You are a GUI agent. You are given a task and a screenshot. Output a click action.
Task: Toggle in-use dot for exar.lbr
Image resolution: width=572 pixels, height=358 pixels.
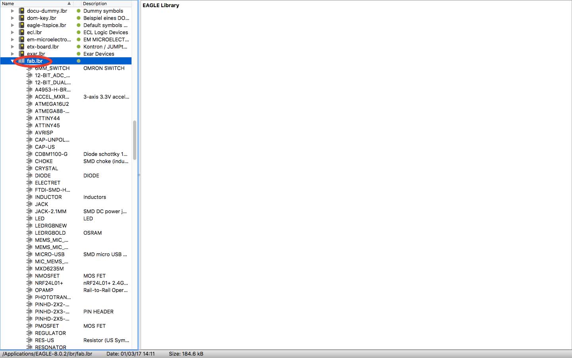pos(79,54)
